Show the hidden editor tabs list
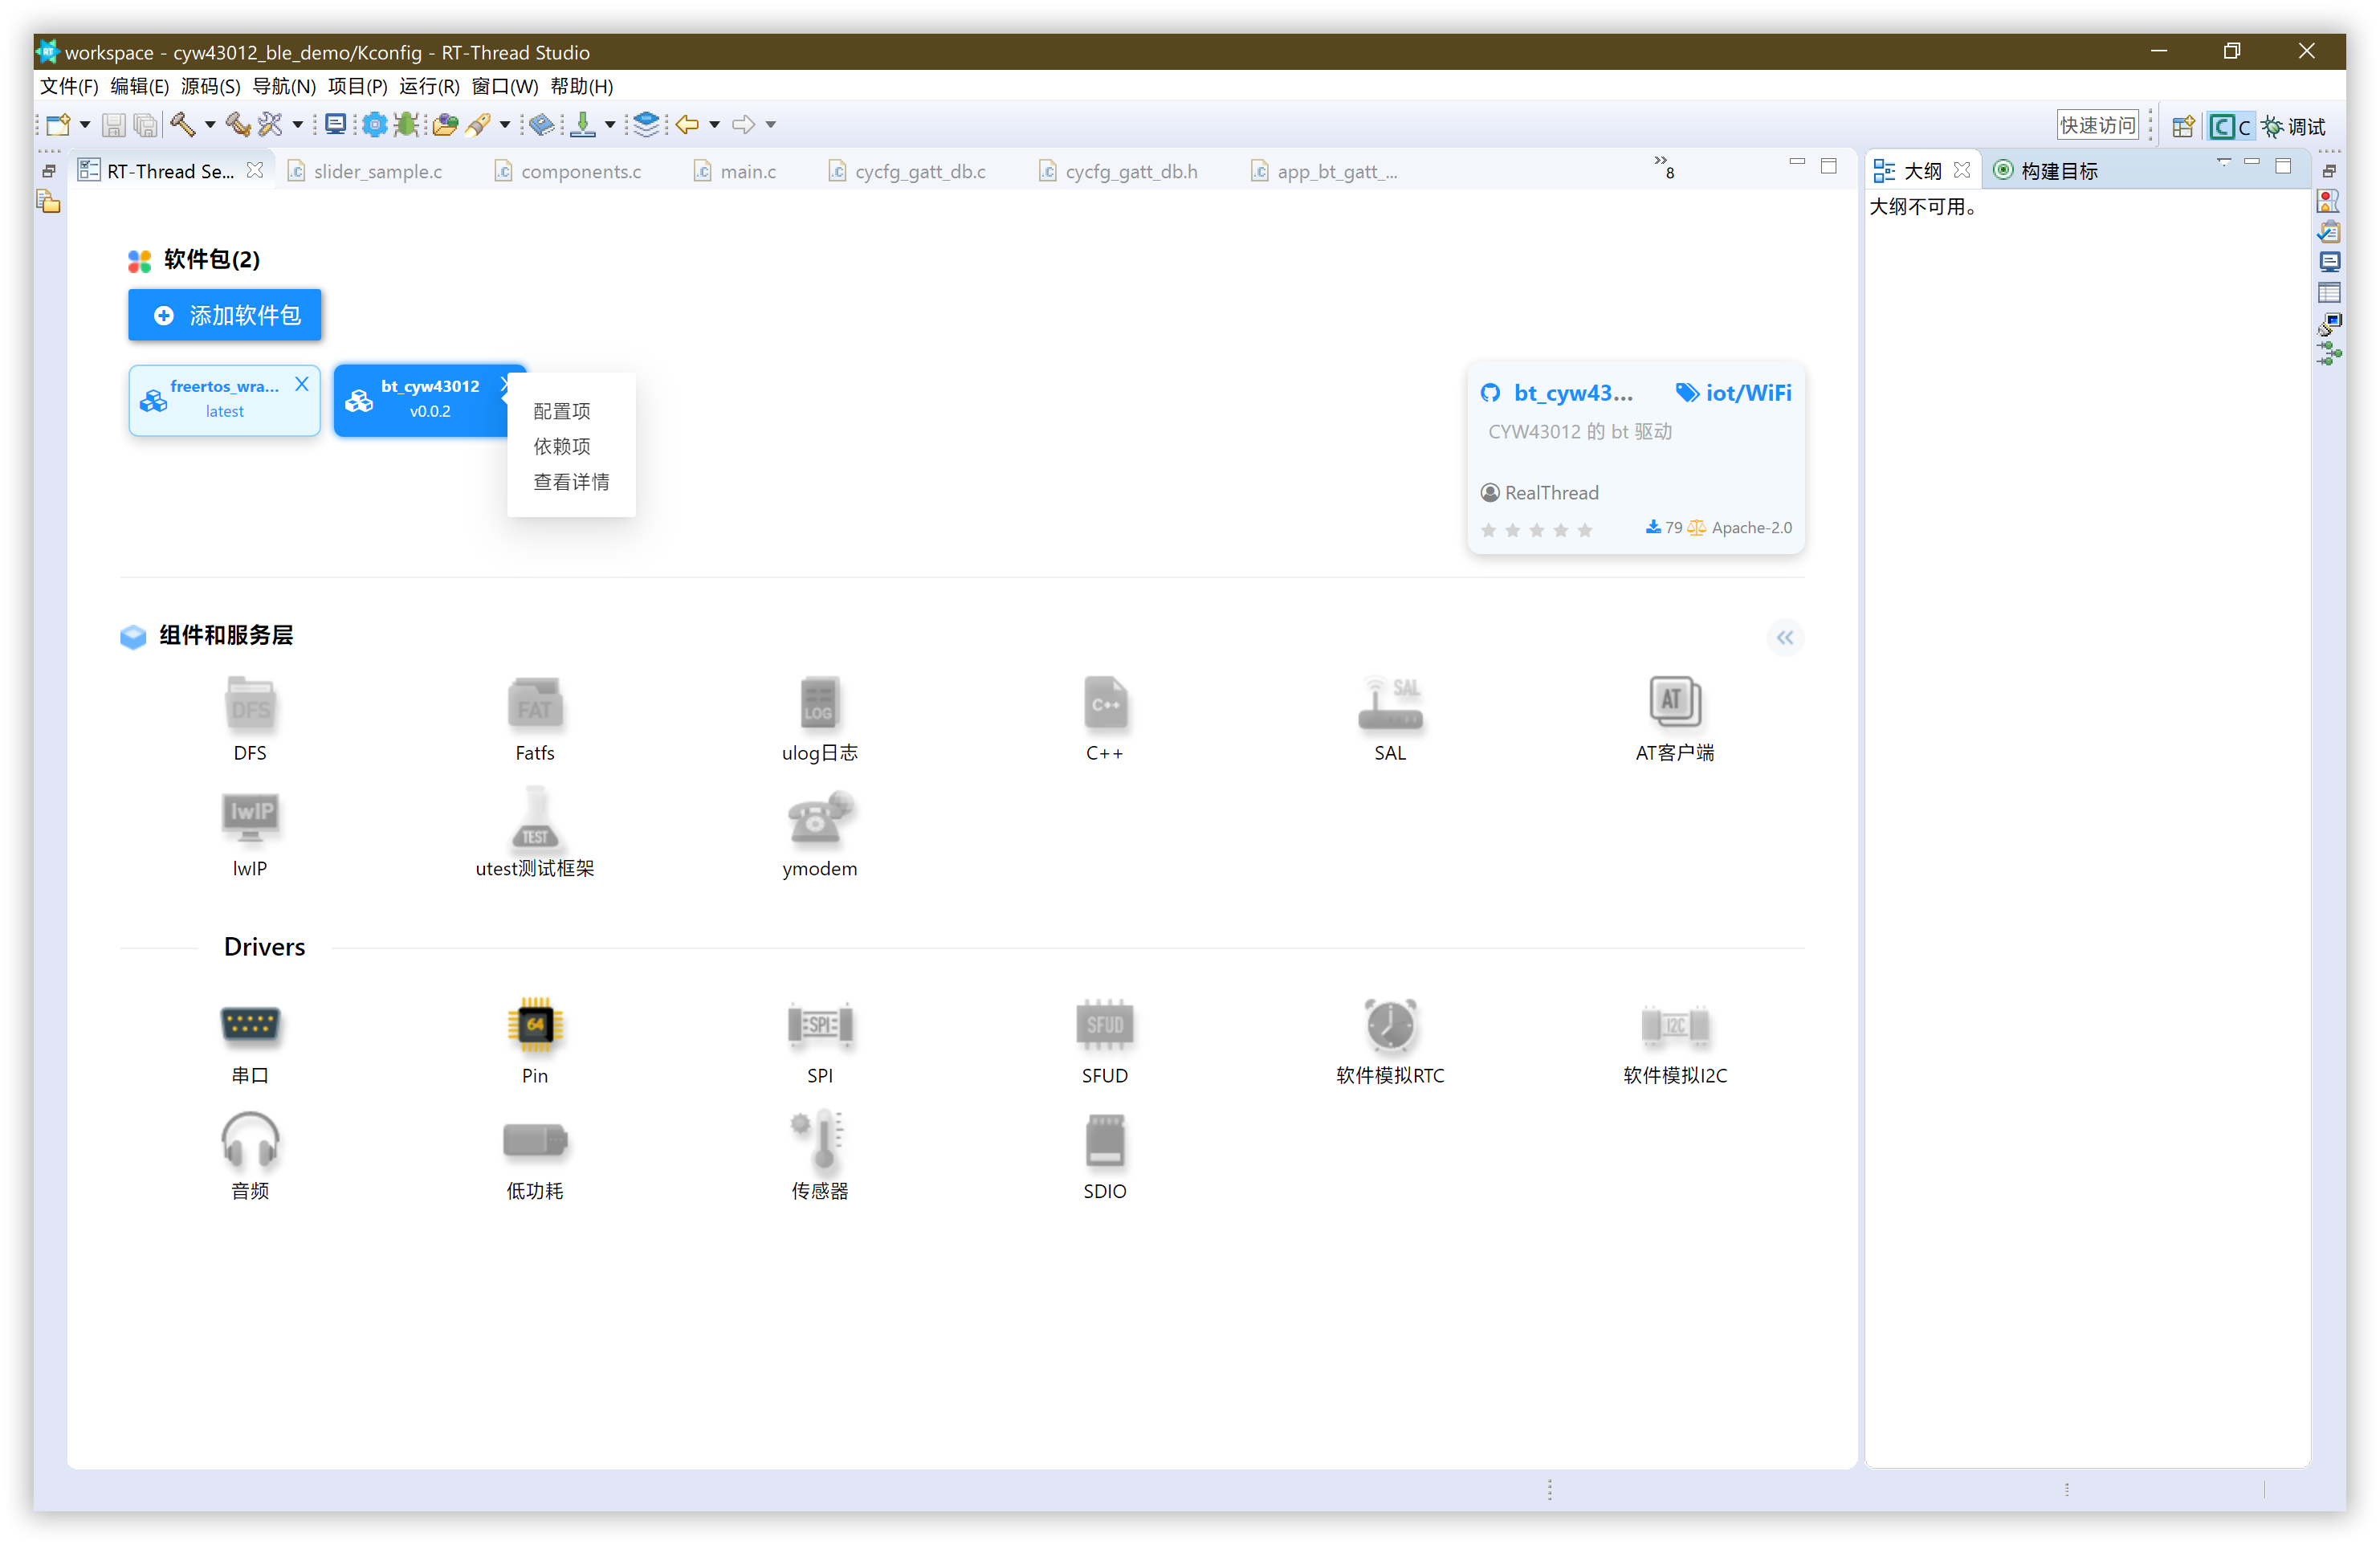This screenshot has width=2380, height=1545. 1664,167
